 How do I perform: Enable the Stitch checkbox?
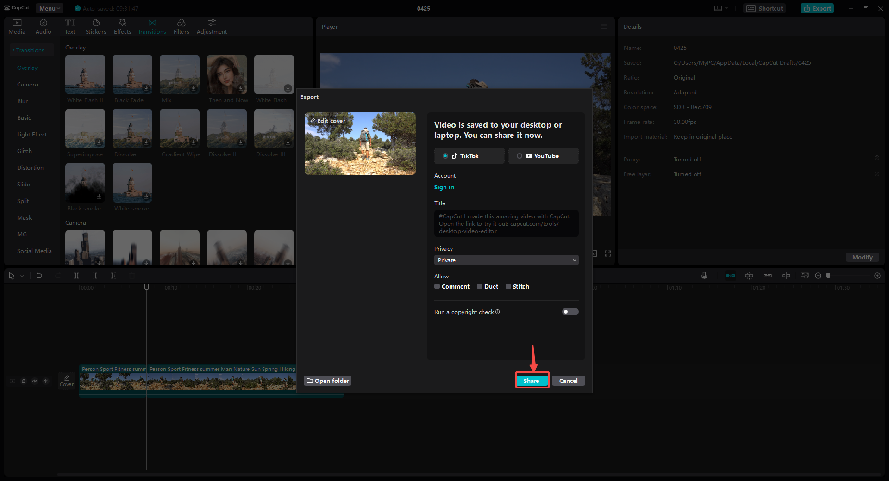click(508, 286)
